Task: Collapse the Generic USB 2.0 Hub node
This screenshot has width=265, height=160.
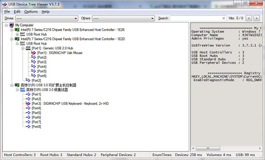Action: [23, 48]
